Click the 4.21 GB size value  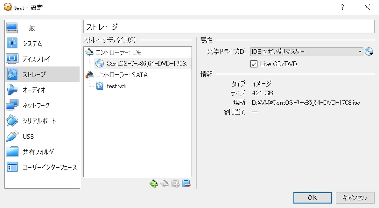pos(262,93)
